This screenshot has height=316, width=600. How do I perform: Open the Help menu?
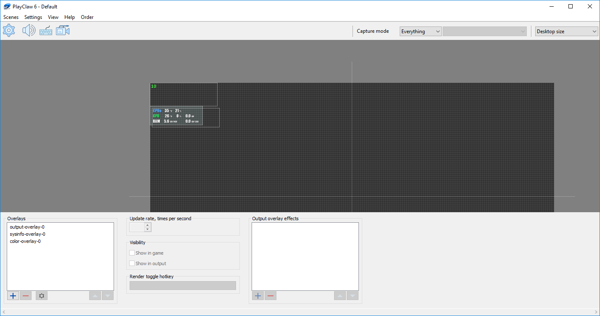click(69, 17)
